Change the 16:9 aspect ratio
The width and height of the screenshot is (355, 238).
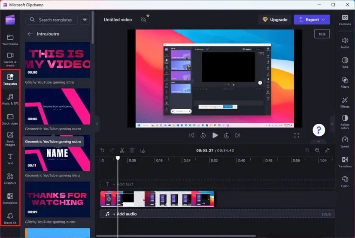[x=322, y=34]
